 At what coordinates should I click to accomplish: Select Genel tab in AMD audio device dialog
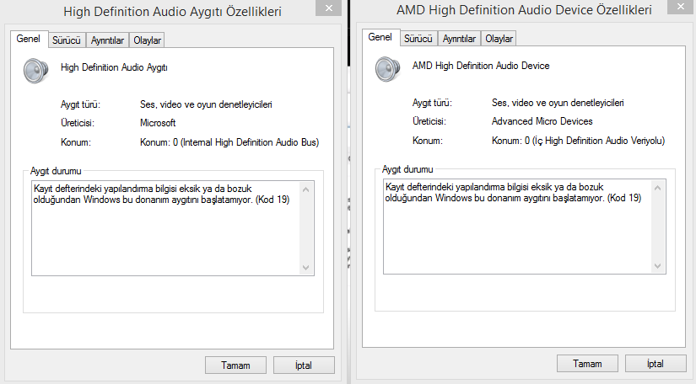pos(380,38)
